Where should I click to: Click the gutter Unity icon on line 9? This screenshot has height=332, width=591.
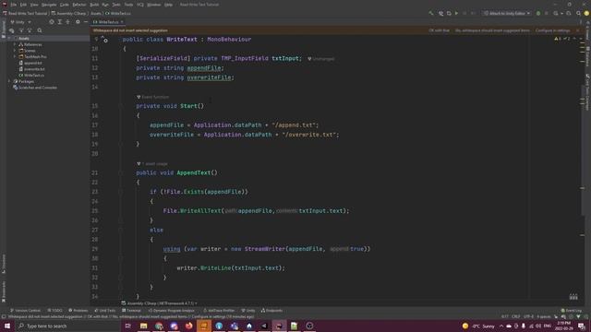(x=104, y=39)
